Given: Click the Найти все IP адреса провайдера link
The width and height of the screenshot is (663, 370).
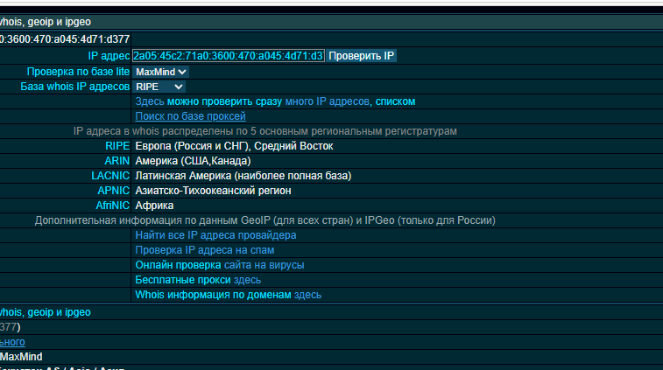Looking at the screenshot, I should [x=215, y=235].
